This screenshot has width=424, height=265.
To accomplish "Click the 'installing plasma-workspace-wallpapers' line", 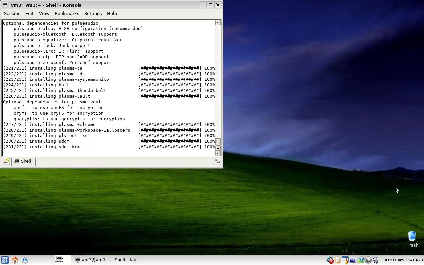I will (109, 130).
